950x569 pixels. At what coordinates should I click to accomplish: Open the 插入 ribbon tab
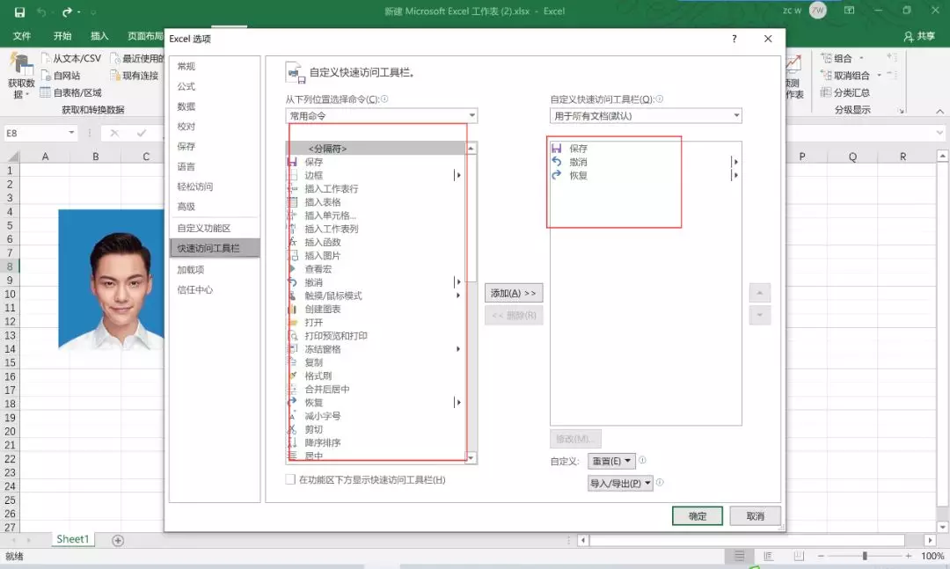[x=99, y=36]
